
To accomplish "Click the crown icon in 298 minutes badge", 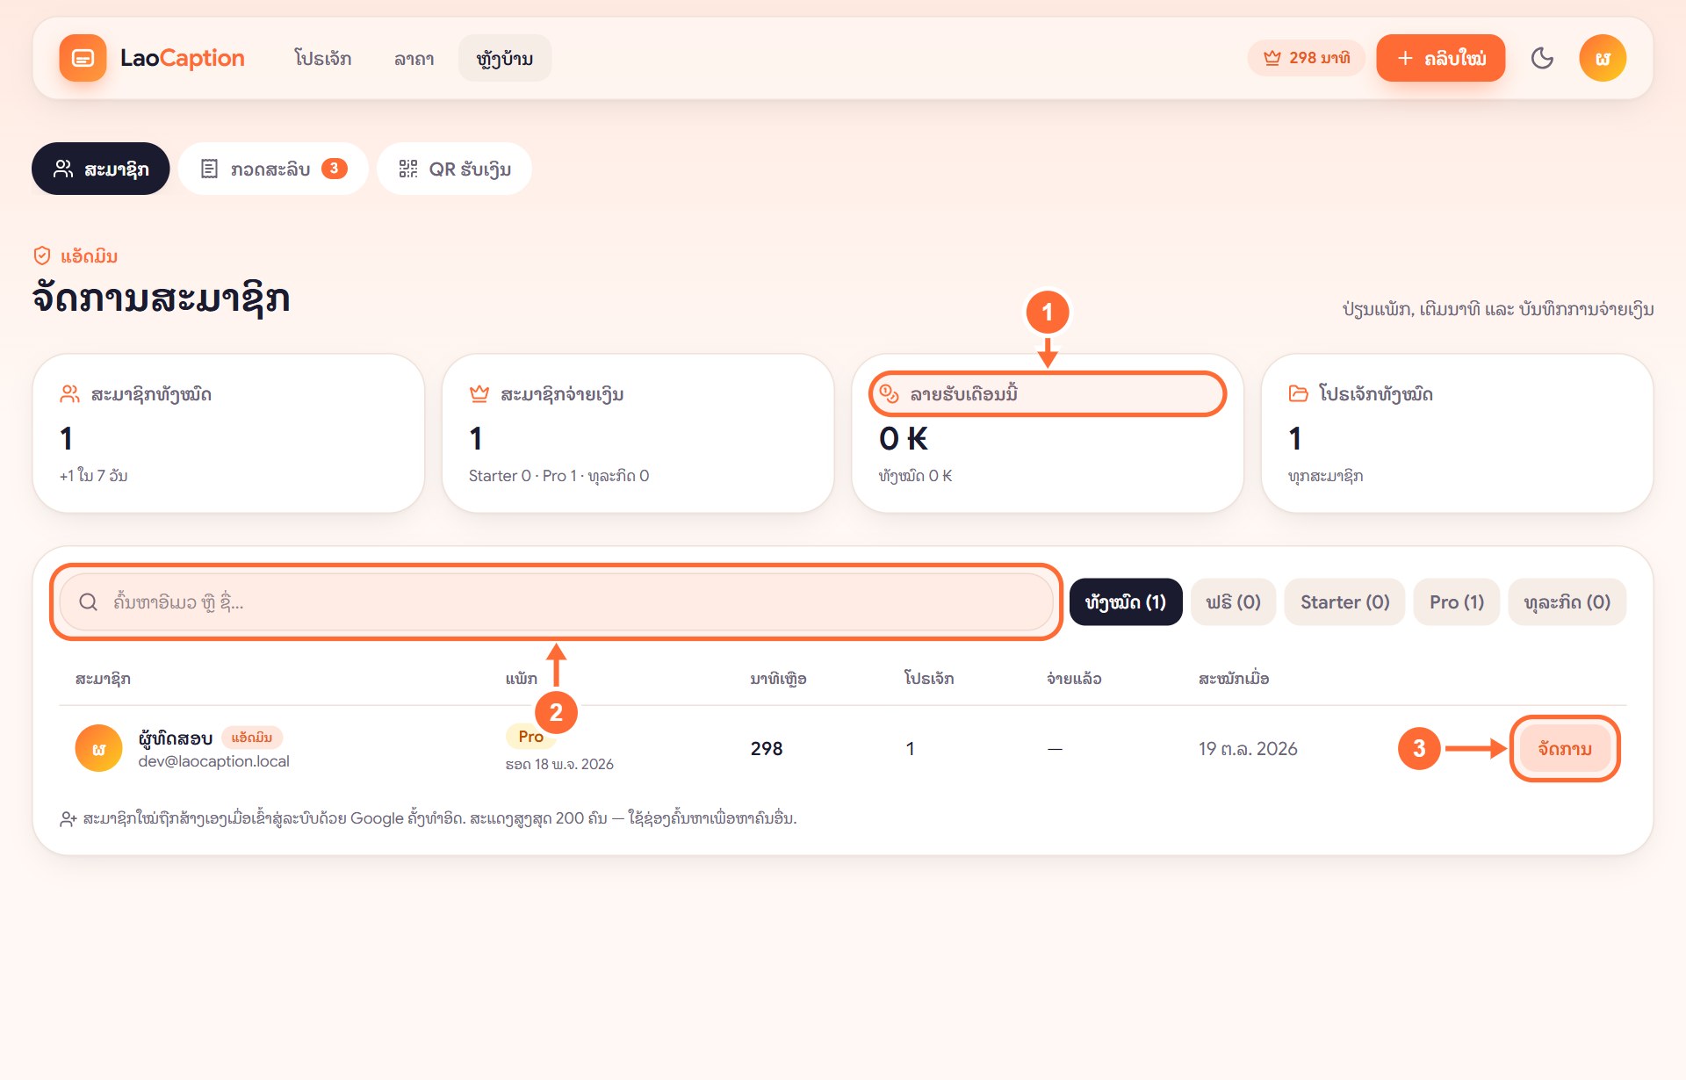I will pyautogui.click(x=1272, y=58).
